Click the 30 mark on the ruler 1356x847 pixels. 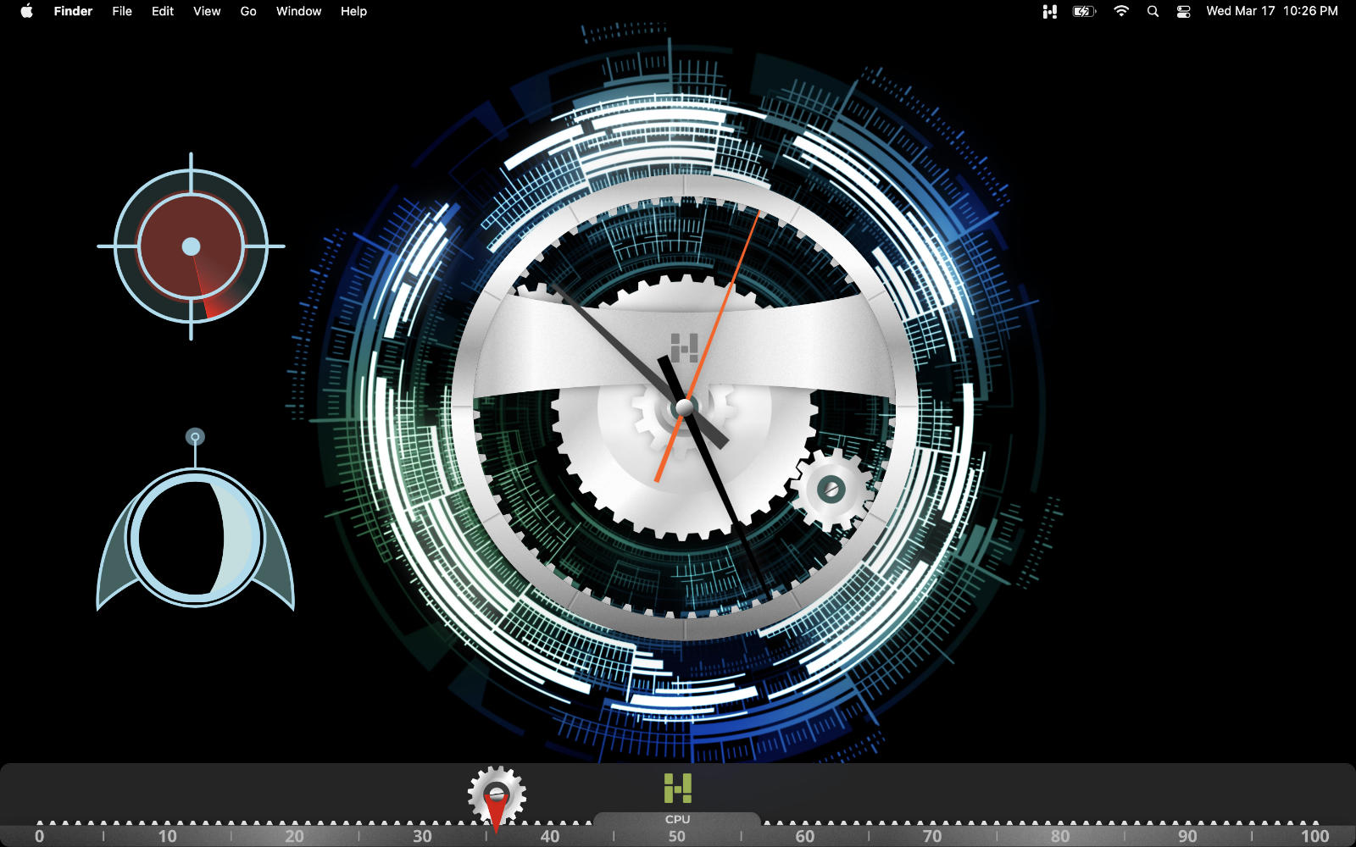click(x=422, y=836)
